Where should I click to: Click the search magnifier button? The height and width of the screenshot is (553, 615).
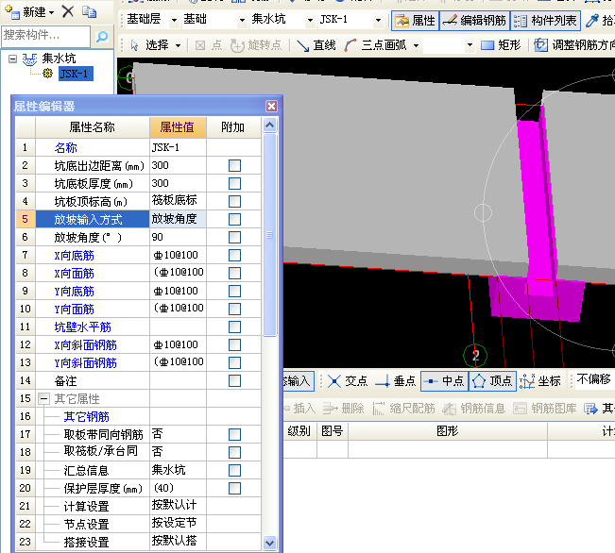coord(102,37)
